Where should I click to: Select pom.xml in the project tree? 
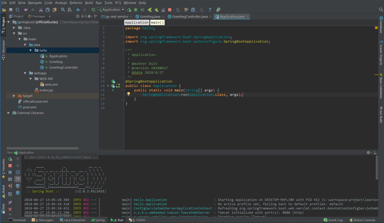(30, 107)
